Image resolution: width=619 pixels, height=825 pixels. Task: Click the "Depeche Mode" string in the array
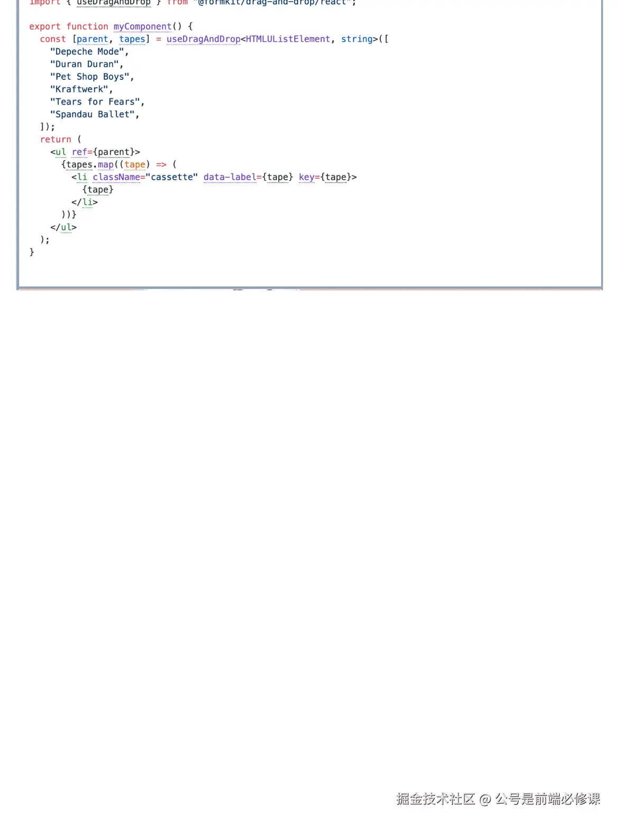[87, 52]
